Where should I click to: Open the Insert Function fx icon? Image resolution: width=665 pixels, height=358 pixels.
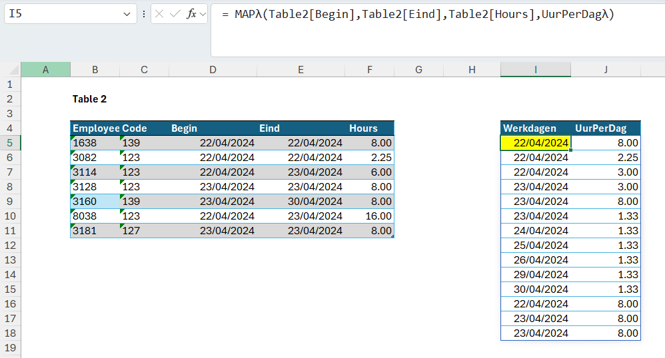tap(191, 14)
